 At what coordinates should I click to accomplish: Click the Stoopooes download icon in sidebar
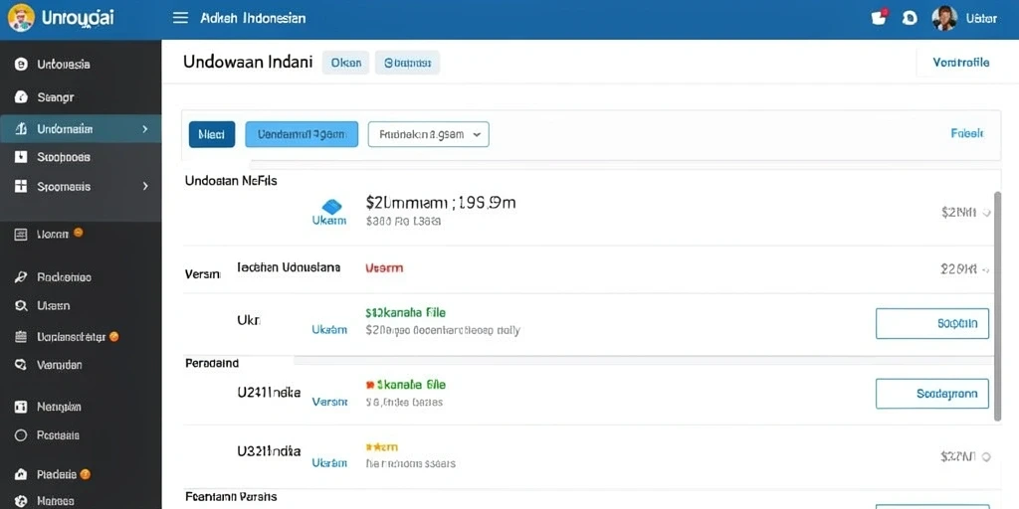21,156
